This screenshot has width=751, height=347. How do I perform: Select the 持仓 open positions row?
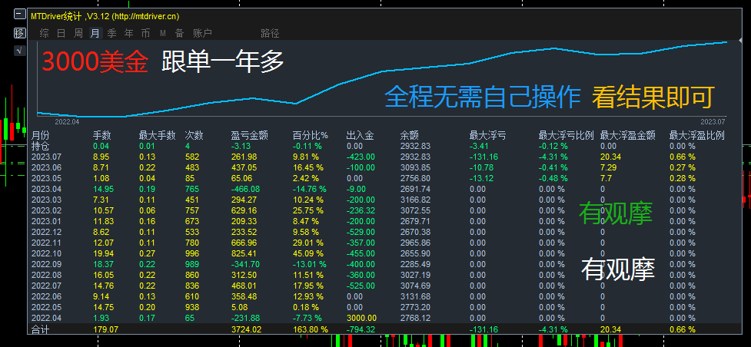pyautogui.click(x=378, y=146)
